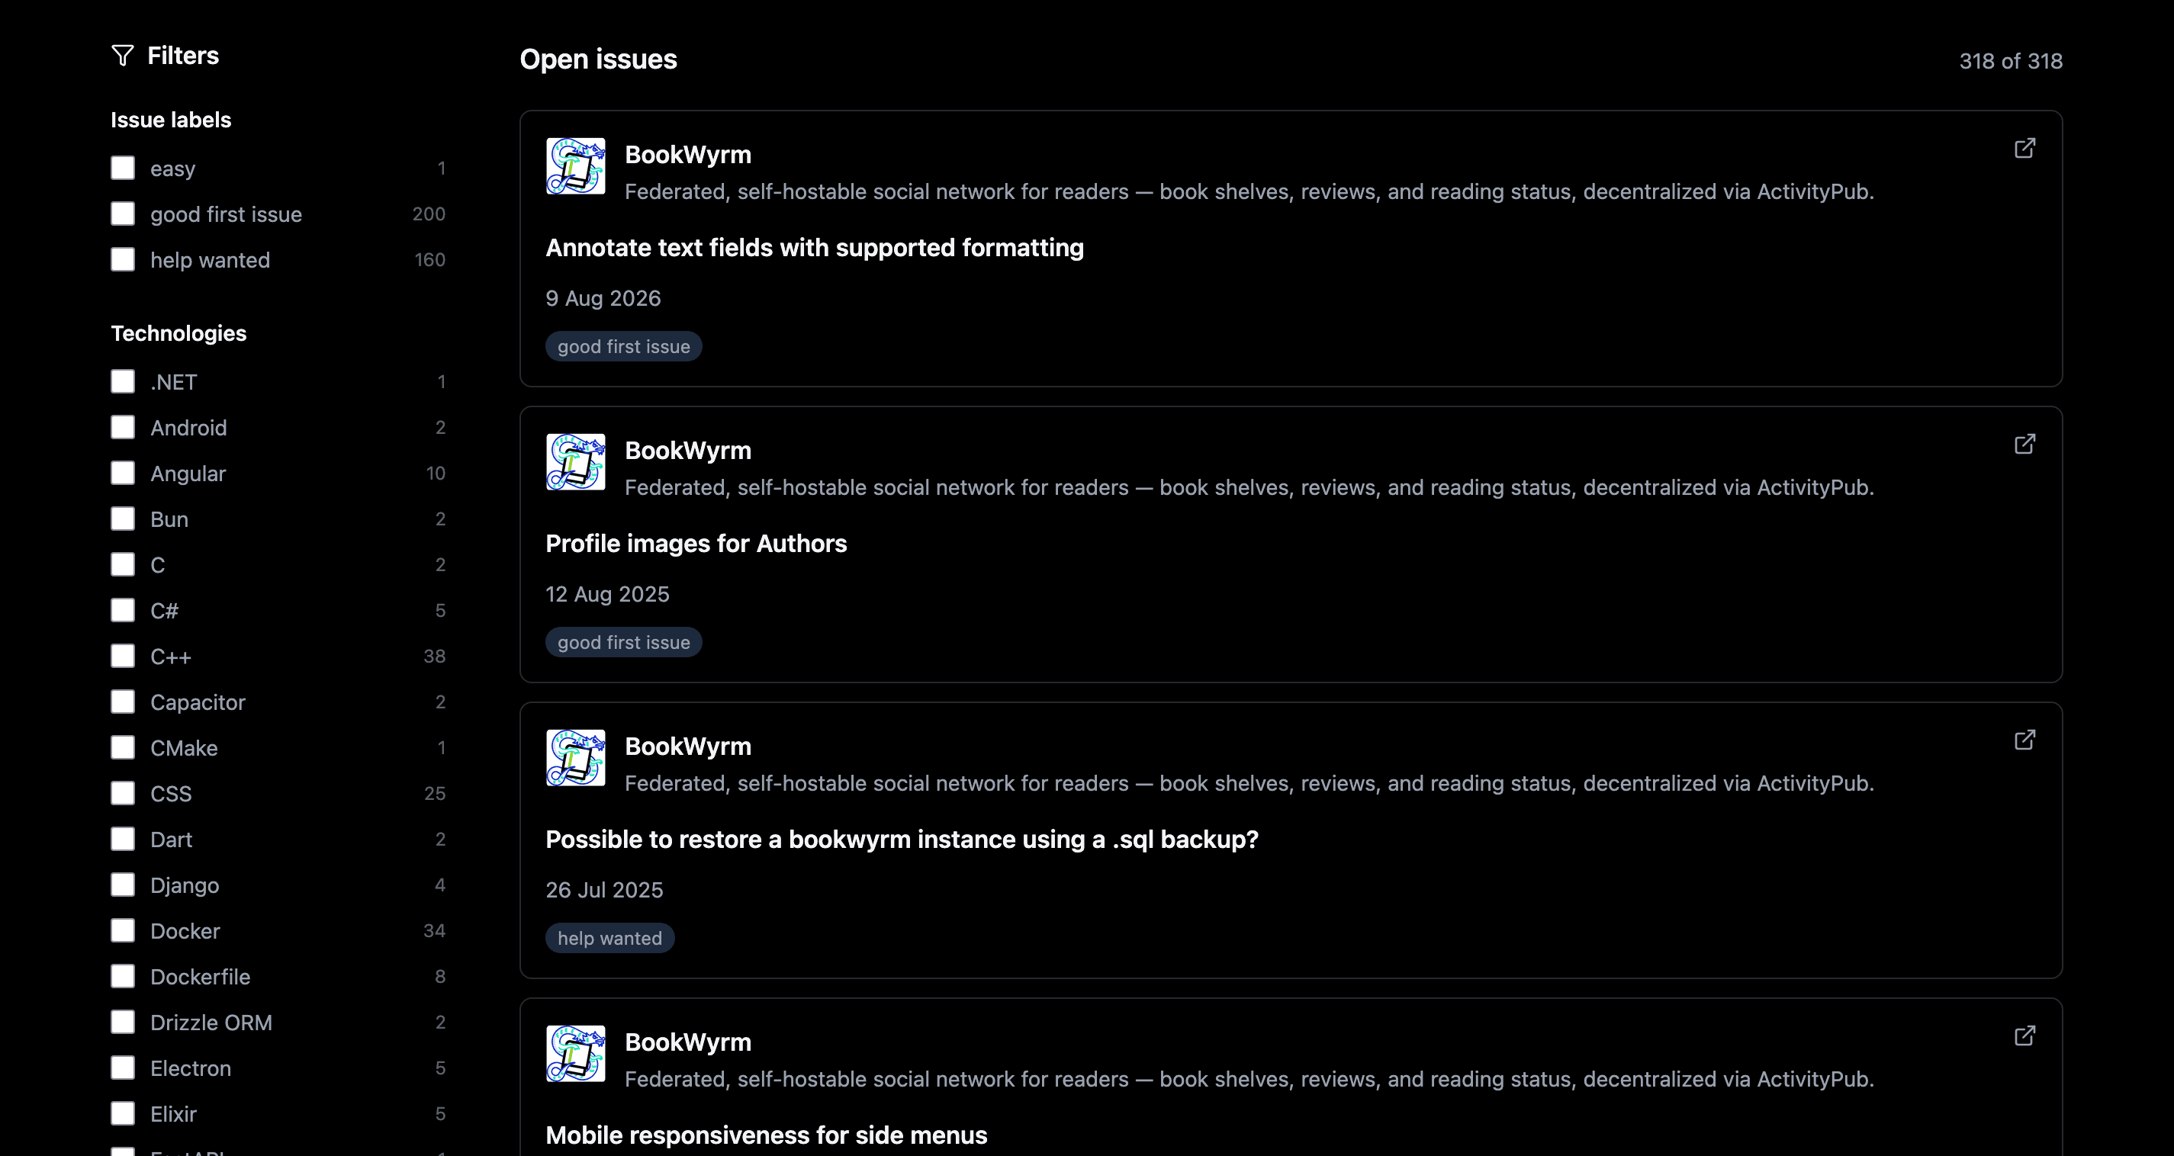Click BookWyrm logo on Mobile responsiveness card
This screenshot has height=1156, width=2174.
(576, 1054)
